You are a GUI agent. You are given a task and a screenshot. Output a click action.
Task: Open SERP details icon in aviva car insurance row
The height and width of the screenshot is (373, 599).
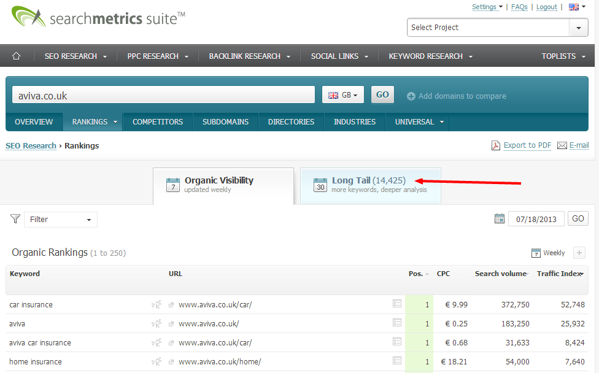(397, 342)
